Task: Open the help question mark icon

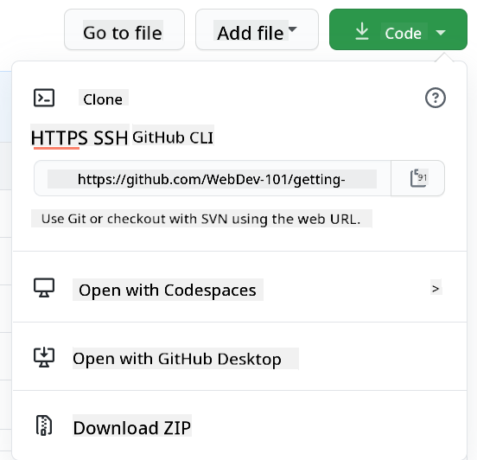Action: [x=435, y=98]
